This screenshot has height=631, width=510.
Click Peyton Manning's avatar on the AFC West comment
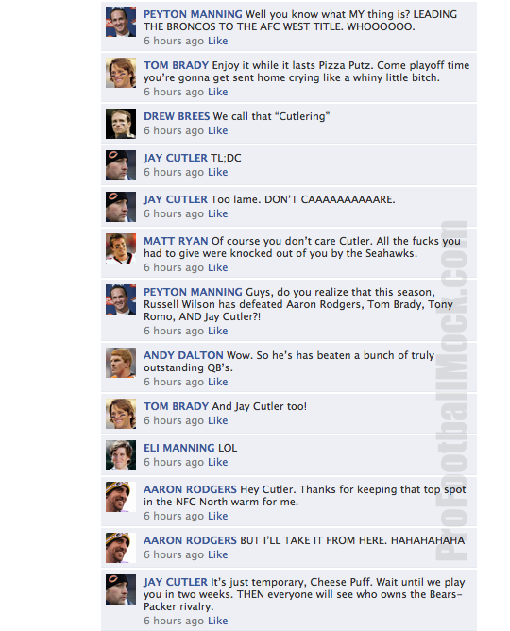coord(121,22)
